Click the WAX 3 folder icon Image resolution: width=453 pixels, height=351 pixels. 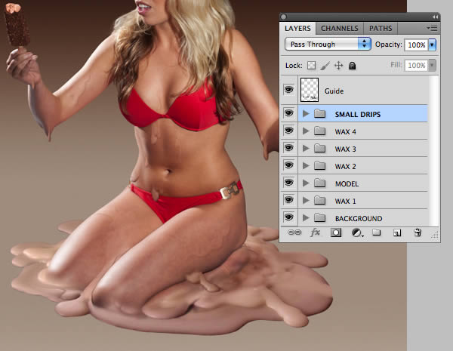[320, 149]
